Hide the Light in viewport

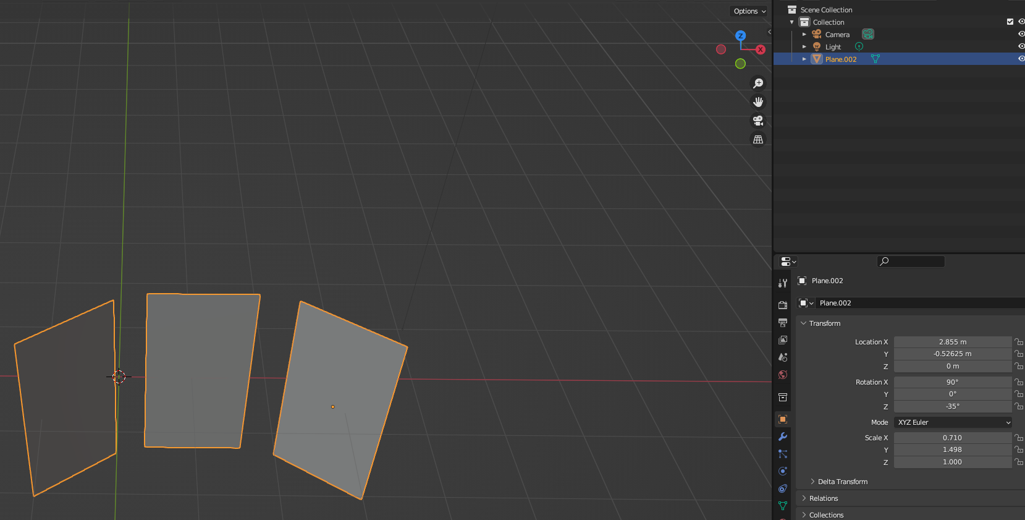[x=1021, y=46]
